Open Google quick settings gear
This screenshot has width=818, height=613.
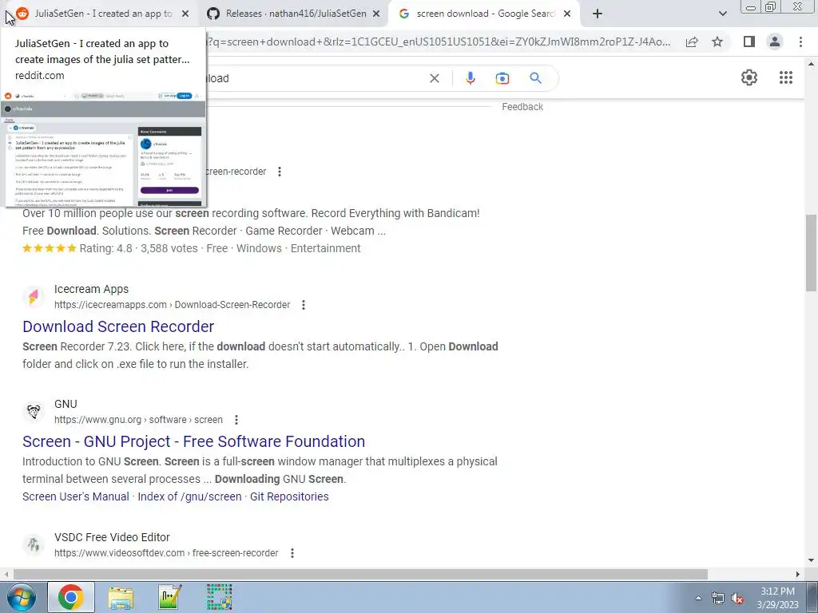[749, 77]
